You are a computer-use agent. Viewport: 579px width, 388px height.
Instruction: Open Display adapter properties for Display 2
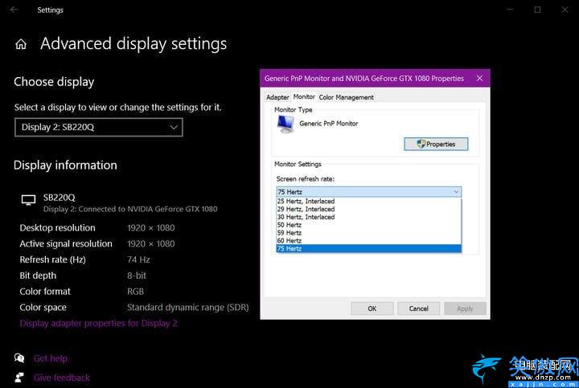pyautogui.click(x=98, y=324)
